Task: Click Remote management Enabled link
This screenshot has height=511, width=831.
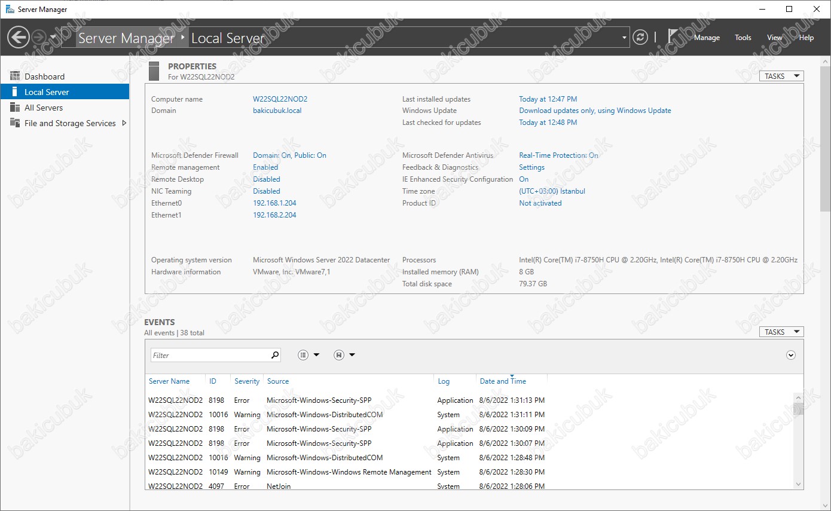Action: tap(265, 167)
